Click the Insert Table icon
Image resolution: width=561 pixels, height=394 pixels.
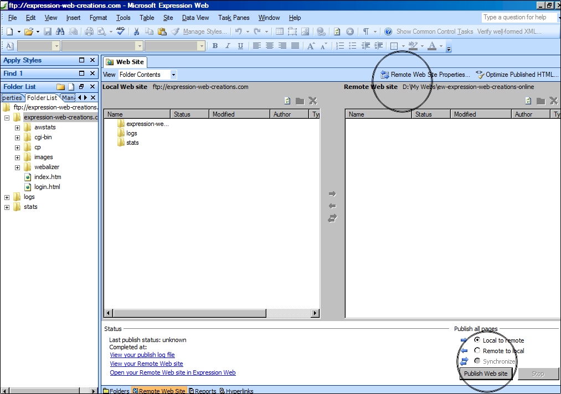(280, 31)
